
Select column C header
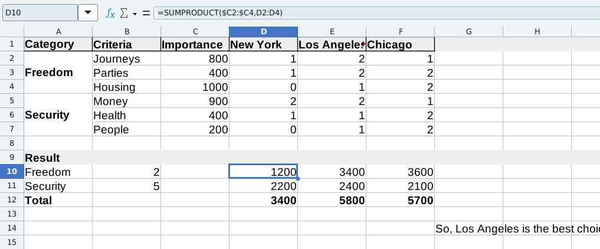coord(195,32)
